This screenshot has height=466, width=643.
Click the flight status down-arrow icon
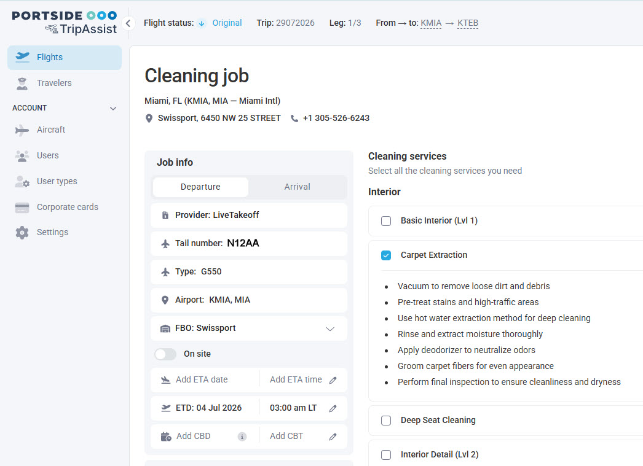(x=202, y=23)
